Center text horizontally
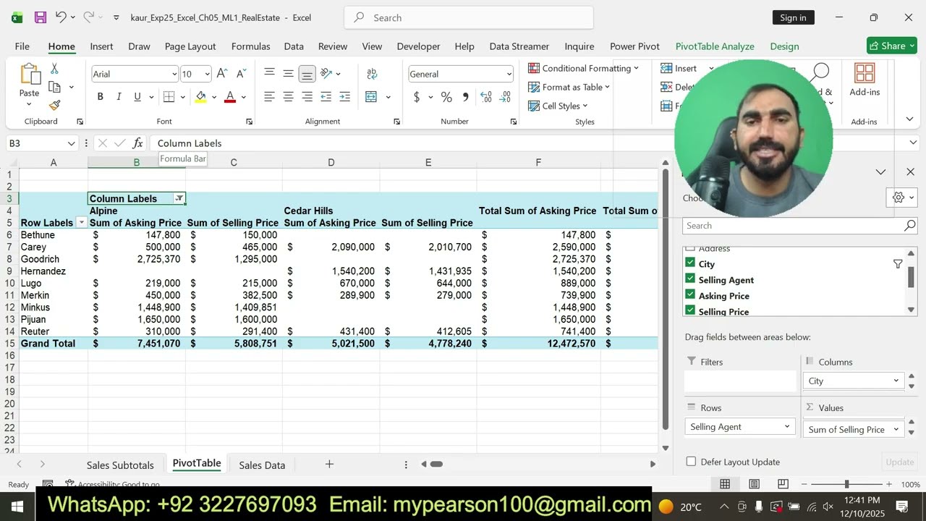 pos(288,97)
